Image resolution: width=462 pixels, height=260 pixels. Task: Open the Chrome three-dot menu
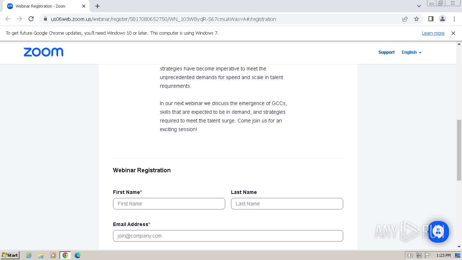(454, 19)
